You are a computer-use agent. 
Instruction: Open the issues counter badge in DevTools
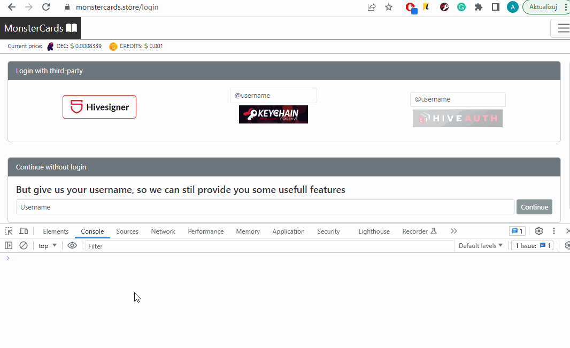517,231
